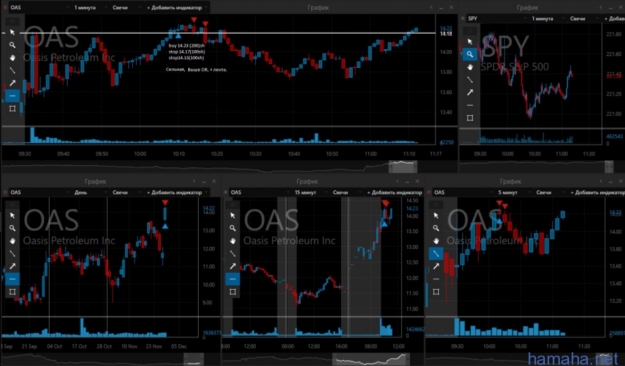Image resolution: width=625 pixels, height=366 pixels.
Task: Click the '<' collapse arrow of the 15-minute panel
Action: coord(397,182)
